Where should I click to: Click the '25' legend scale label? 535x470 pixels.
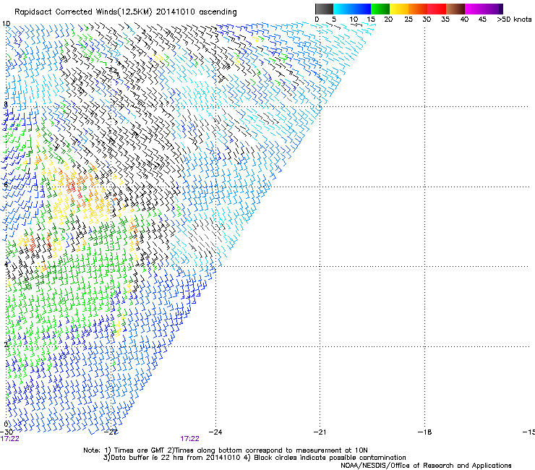click(408, 20)
